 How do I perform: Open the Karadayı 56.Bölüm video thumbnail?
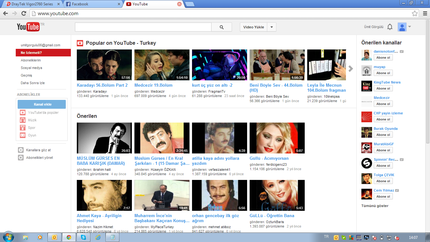point(104,65)
